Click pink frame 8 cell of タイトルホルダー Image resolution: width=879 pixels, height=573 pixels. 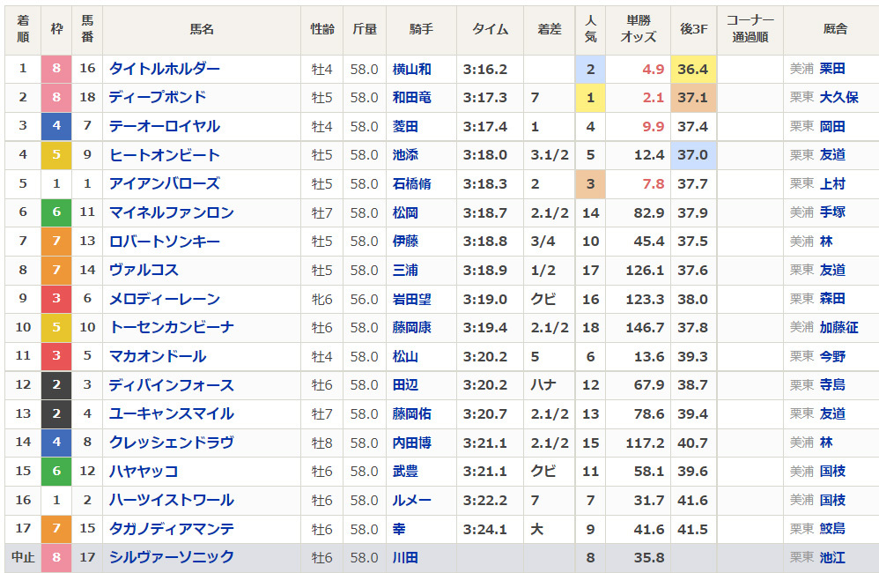[x=56, y=69]
